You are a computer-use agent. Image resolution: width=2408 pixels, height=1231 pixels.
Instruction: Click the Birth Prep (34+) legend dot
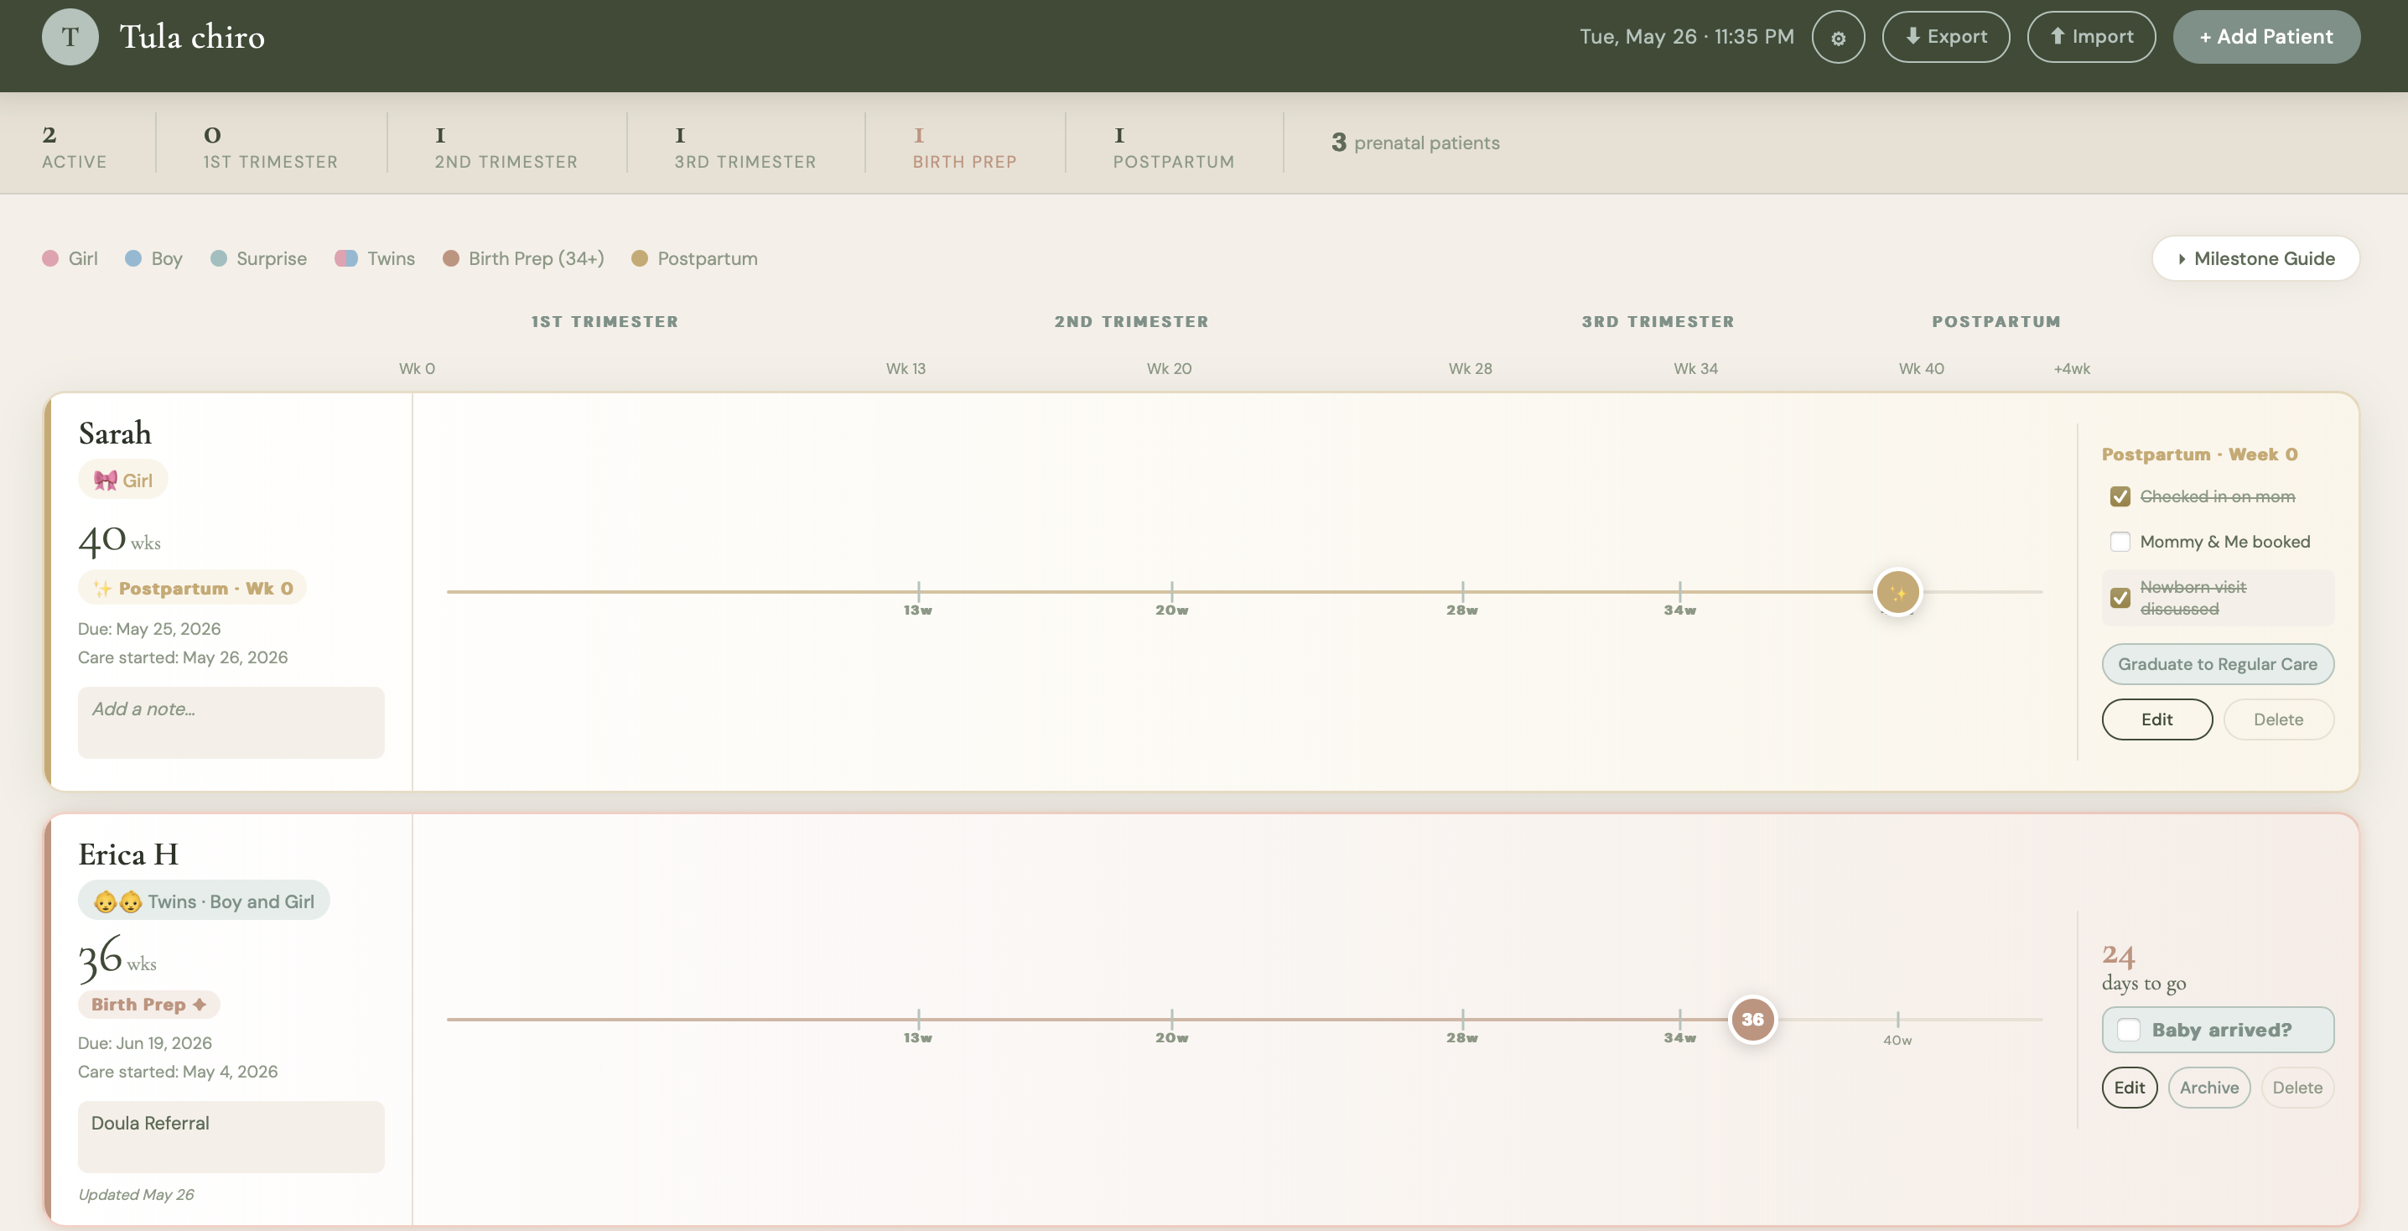tap(450, 259)
